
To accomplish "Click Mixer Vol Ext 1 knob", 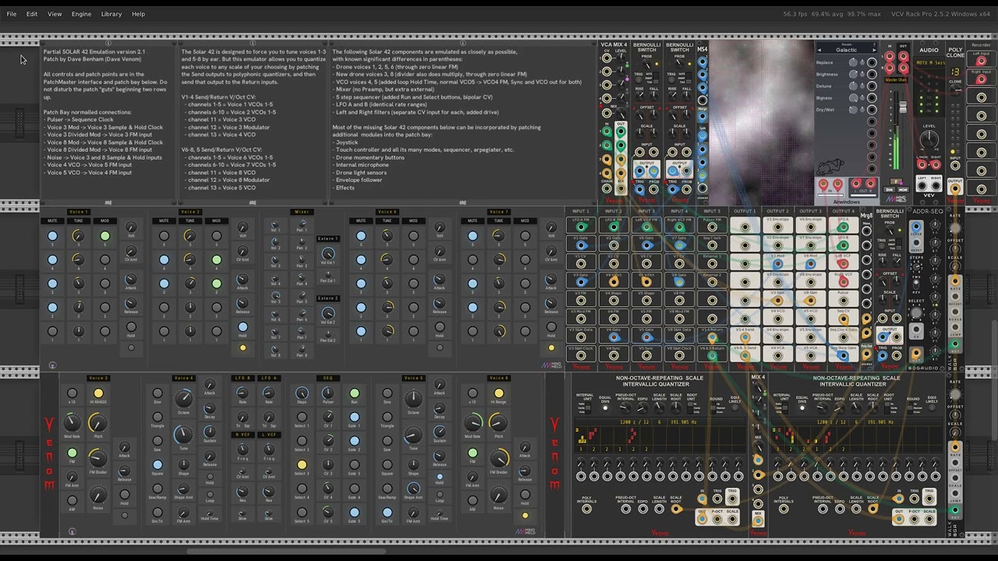I will [328, 255].
